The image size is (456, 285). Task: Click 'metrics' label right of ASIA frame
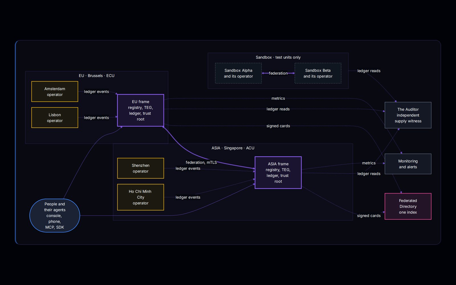click(x=369, y=163)
